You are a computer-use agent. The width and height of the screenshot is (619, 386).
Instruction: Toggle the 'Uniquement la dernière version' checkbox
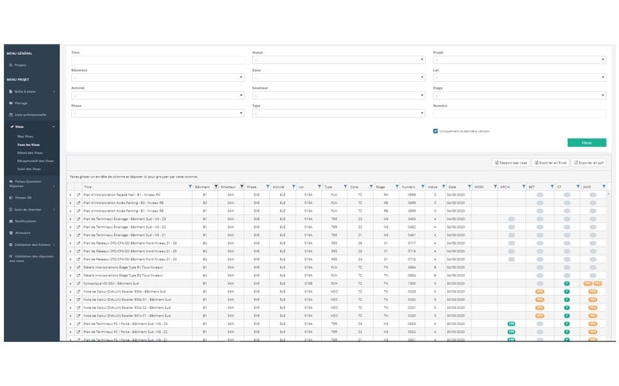point(436,131)
